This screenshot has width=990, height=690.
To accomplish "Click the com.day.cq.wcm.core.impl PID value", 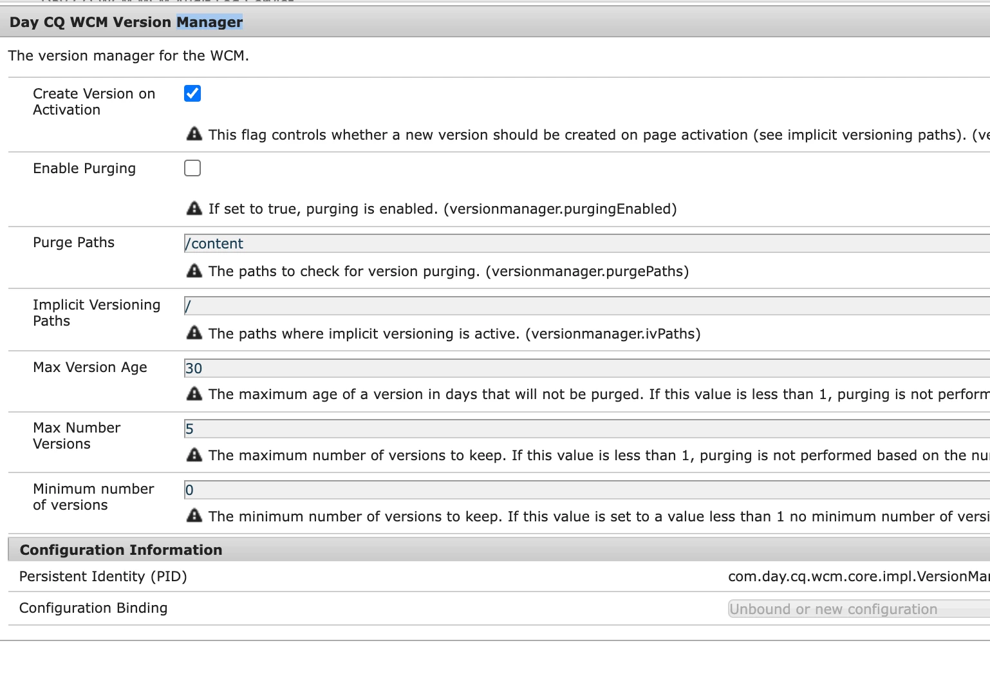I will [859, 577].
